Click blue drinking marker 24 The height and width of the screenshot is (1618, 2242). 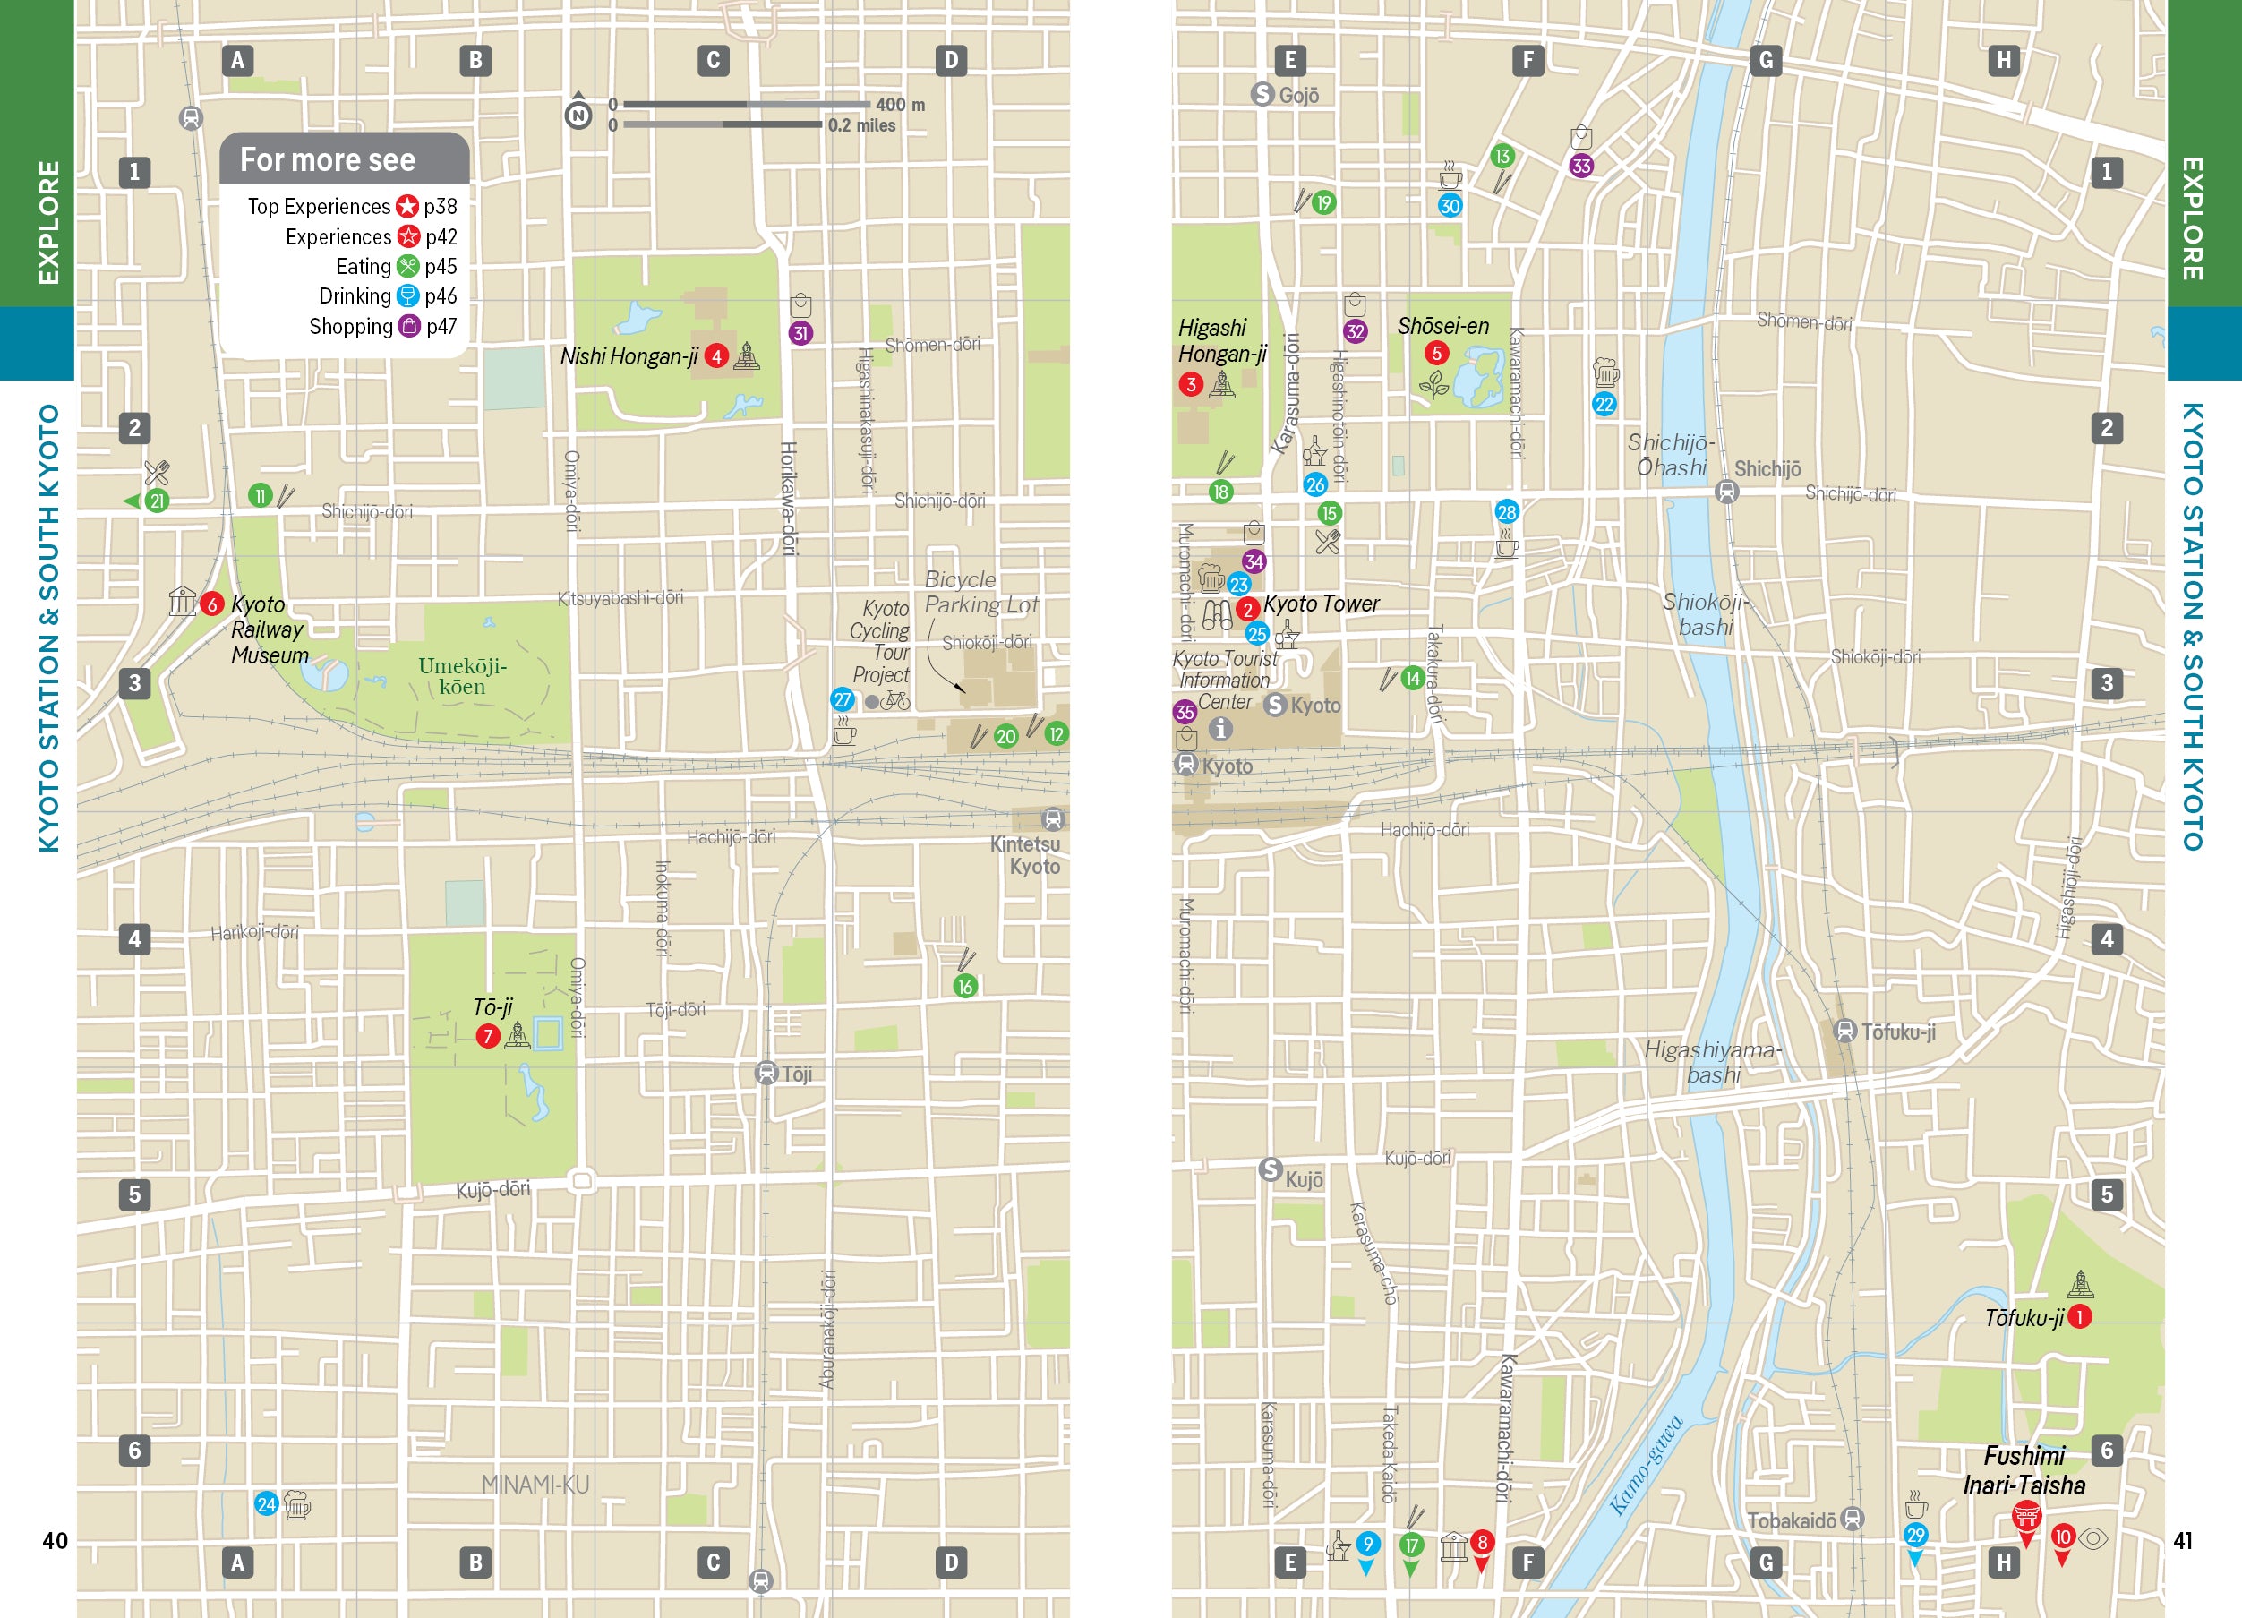tap(266, 1503)
